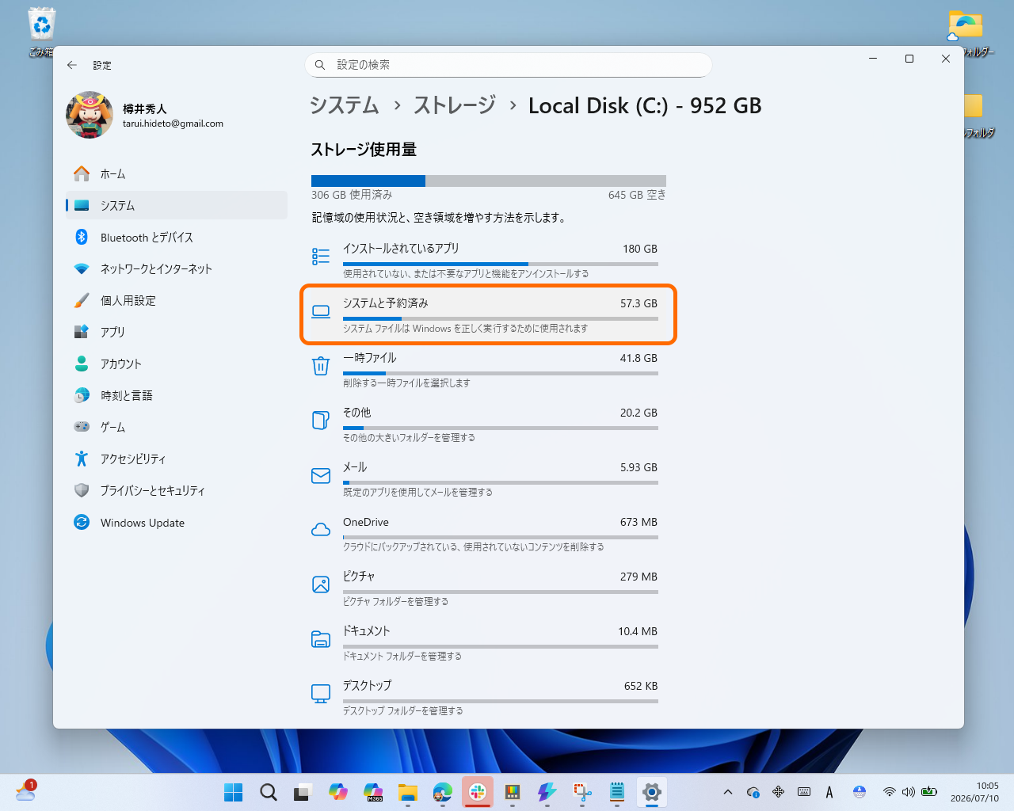1014x811 pixels.
Task: Click the search magnifier icon in settings search
Action: point(320,65)
